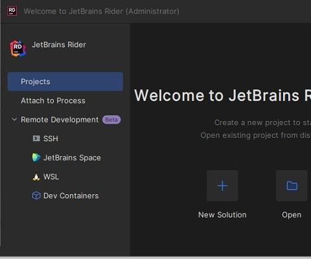The height and width of the screenshot is (259, 311).
Task: Click the JetBrains Space logo icon
Action: (x=36, y=157)
